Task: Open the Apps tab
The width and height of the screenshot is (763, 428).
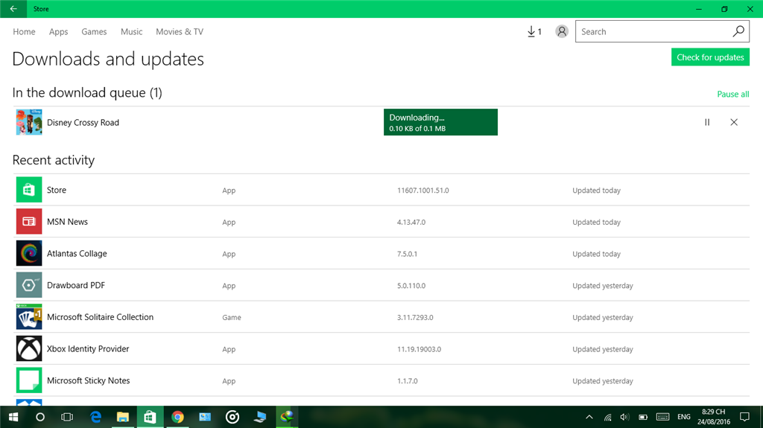Action: tap(58, 31)
